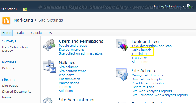196x103 pixels.
Task: Click the Site Administration gear icon
Action: tap(49, 100)
